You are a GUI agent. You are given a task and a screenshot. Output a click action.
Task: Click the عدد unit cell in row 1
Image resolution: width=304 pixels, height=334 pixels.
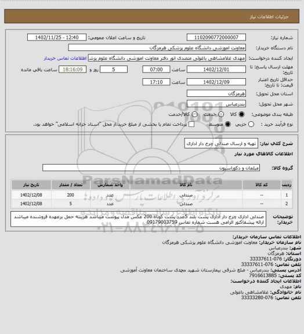pos(110,195)
